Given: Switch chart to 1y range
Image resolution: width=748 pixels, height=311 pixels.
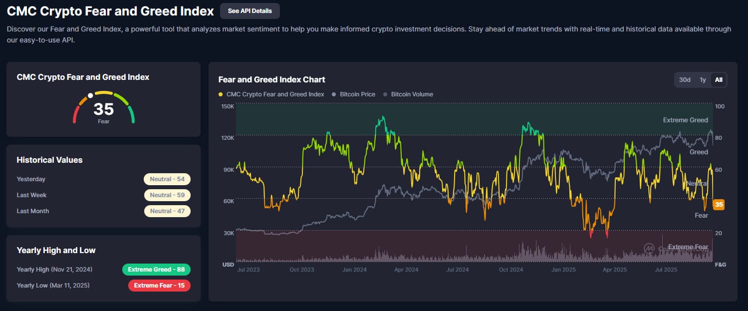Looking at the screenshot, I should click(x=703, y=80).
